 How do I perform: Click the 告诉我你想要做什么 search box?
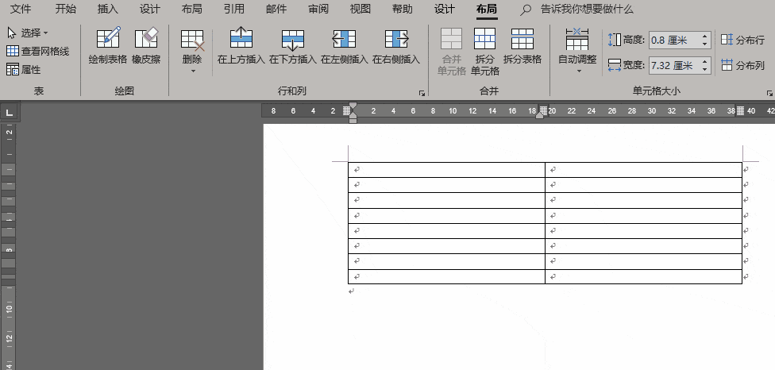(587, 9)
